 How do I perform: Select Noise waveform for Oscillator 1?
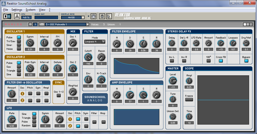pyautogui.click(x=19, y=49)
